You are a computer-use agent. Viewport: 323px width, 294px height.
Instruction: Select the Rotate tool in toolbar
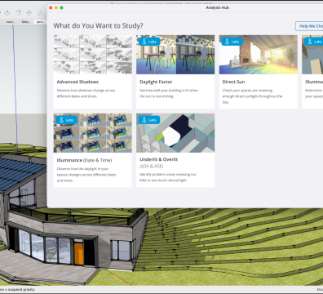point(40,12)
